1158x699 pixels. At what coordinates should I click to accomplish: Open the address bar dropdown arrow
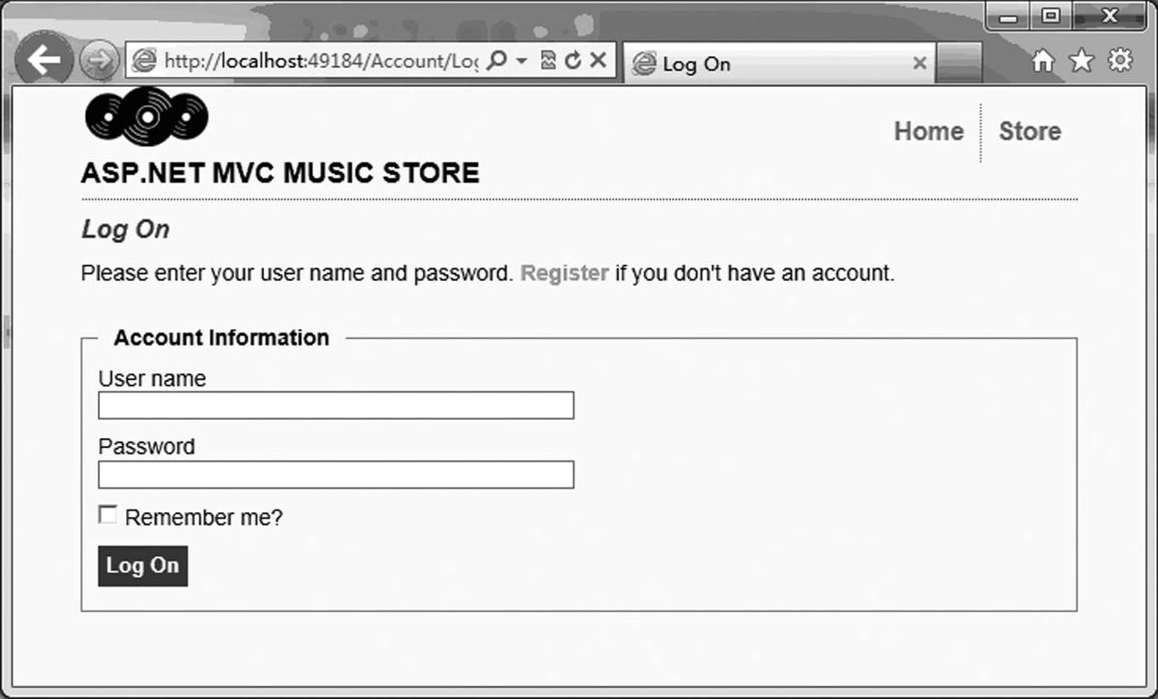click(x=522, y=62)
